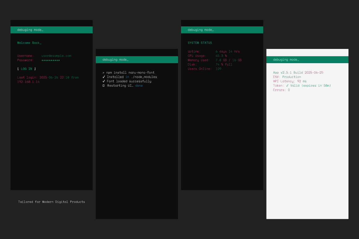Click the Users Online count 109
Viewport: 359px width, 239px height.
tap(218, 69)
